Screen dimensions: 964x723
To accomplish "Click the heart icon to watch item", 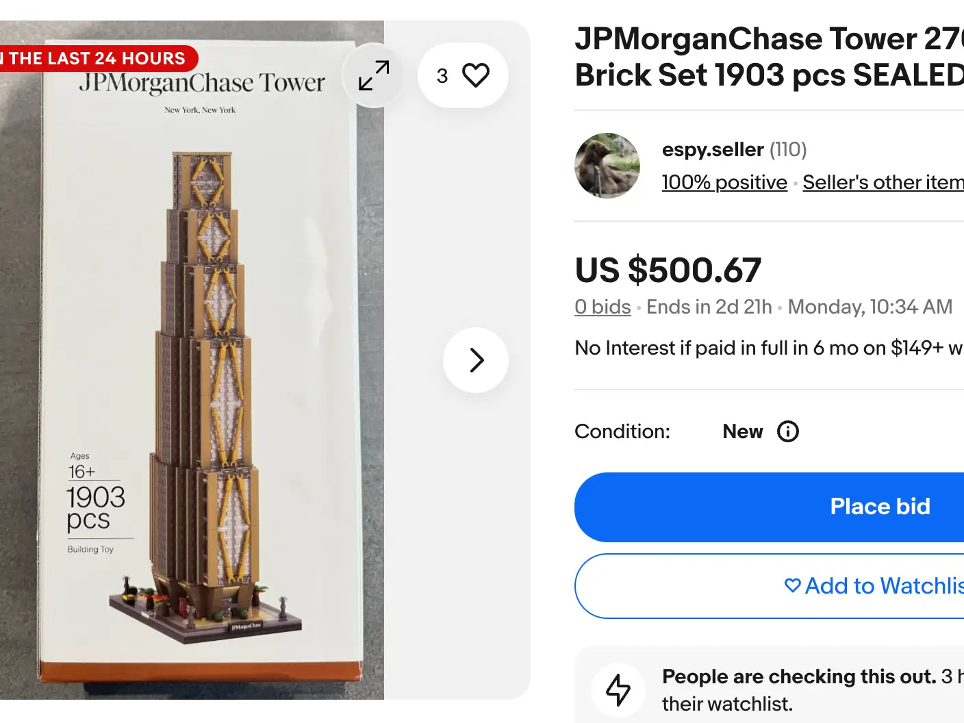I will 476,75.
